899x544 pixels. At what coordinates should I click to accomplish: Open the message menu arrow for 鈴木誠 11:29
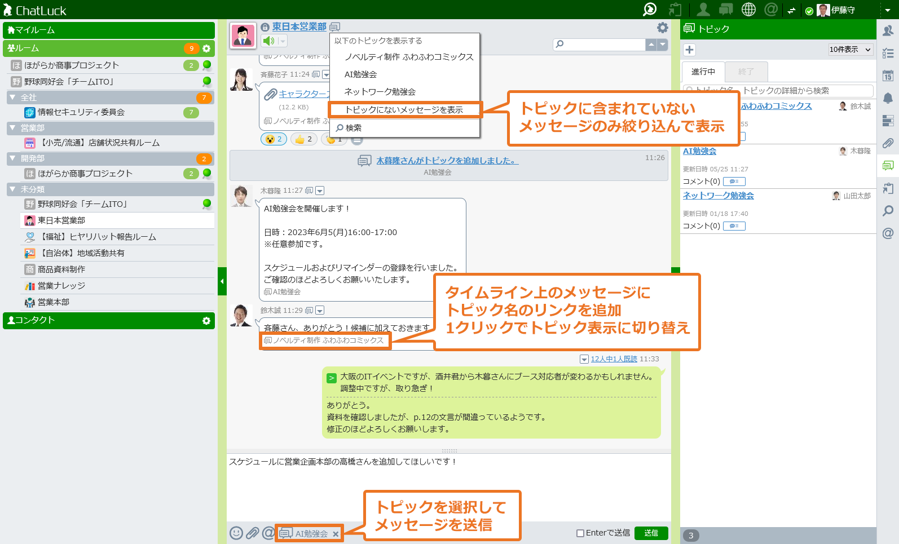coord(320,311)
